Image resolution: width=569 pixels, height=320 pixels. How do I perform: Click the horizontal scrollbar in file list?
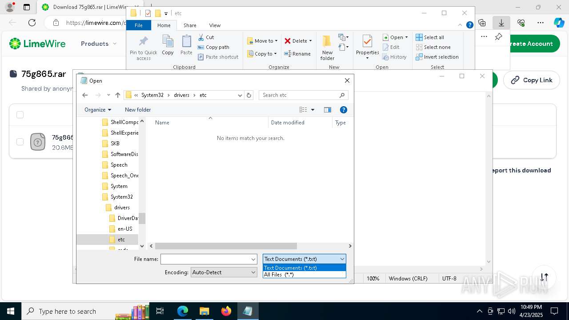(x=226, y=246)
